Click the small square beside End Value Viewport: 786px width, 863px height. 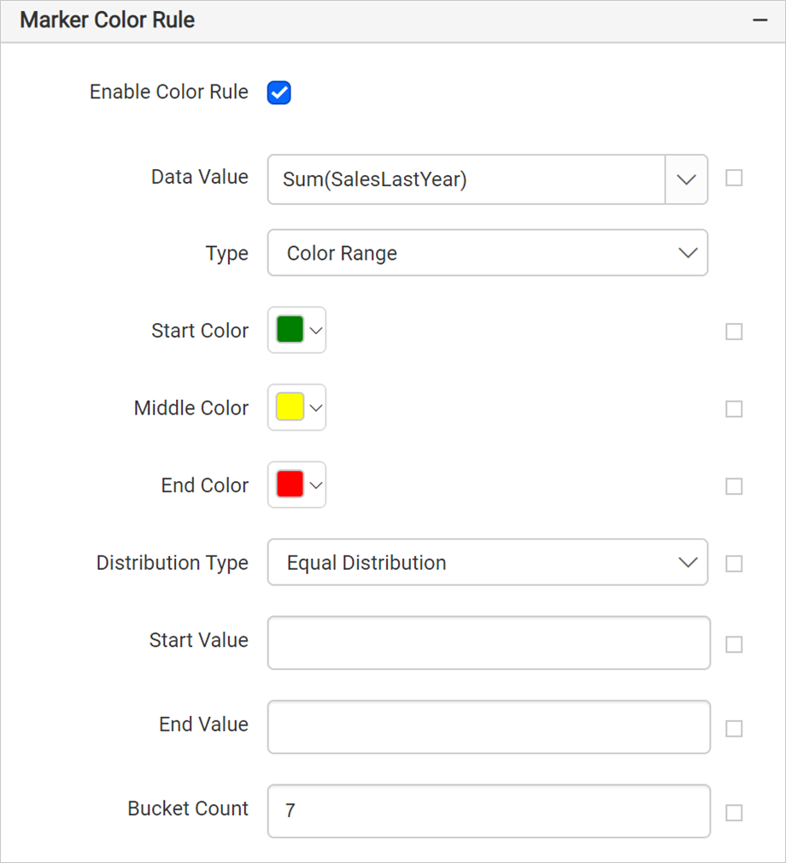tap(734, 729)
